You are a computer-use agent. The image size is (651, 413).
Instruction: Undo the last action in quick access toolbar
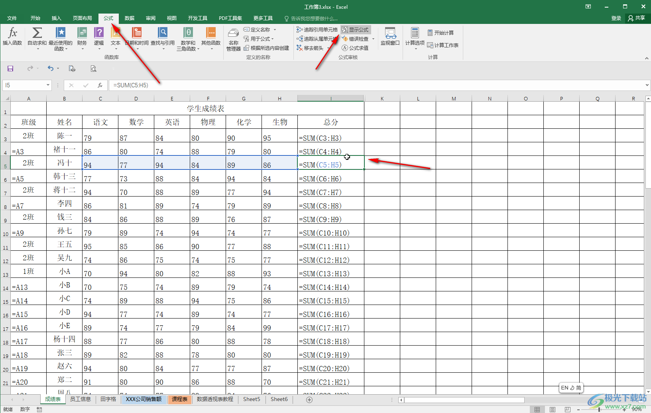click(x=50, y=69)
